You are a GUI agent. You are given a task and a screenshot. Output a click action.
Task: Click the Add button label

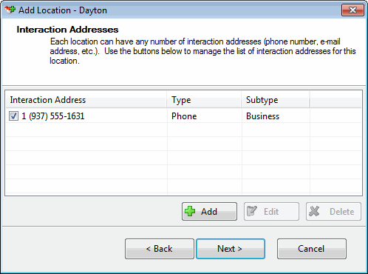point(209,212)
